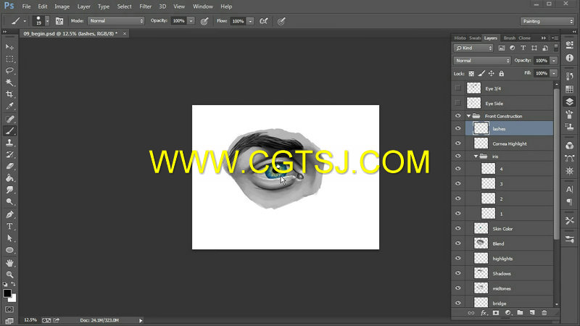Open the Flow slider arrow
Screen dimensions: 580x326
pos(250,21)
